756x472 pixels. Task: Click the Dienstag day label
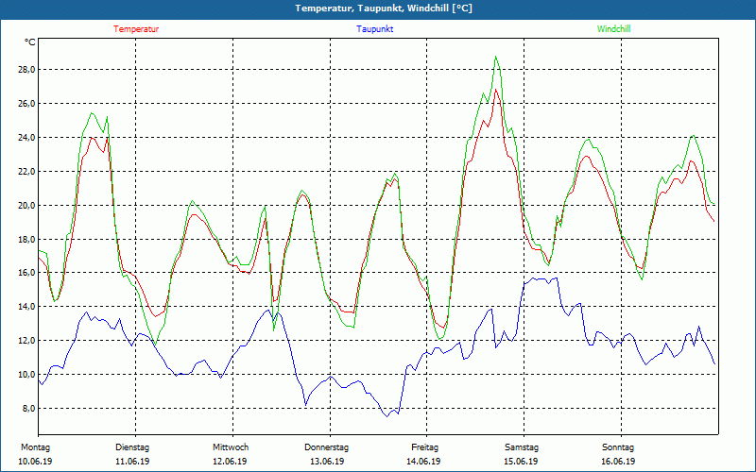pyautogui.click(x=132, y=447)
